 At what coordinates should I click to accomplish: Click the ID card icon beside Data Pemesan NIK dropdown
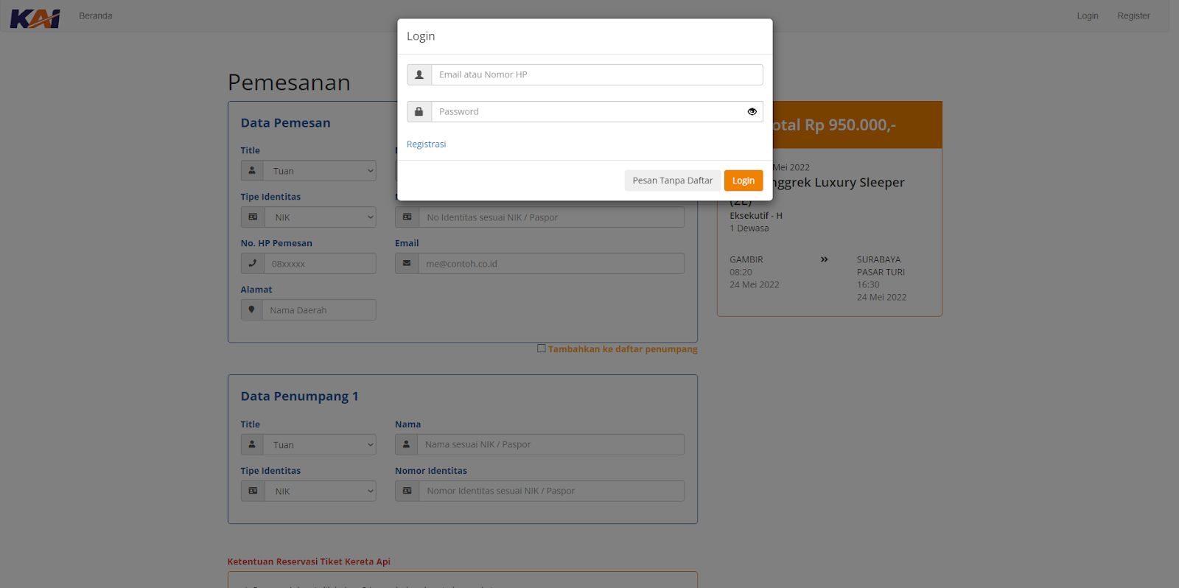pyautogui.click(x=253, y=217)
